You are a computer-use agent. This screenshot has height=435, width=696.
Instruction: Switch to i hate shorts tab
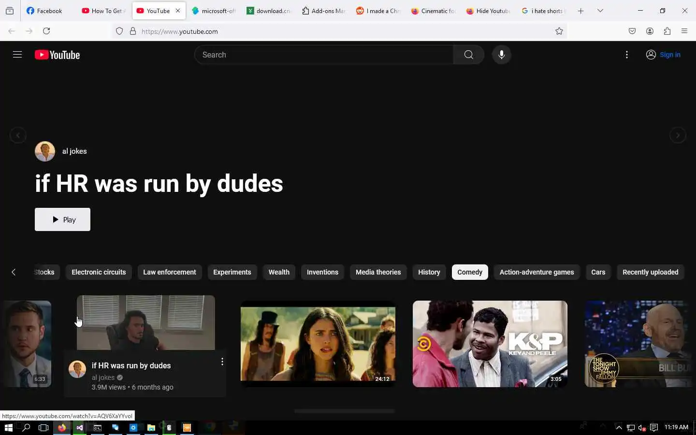tap(544, 11)
